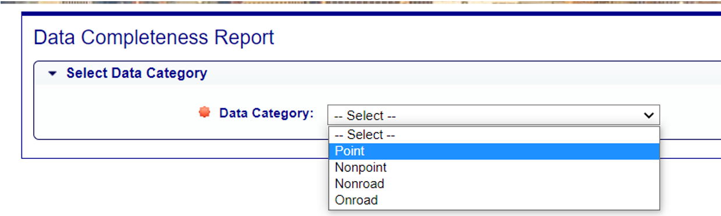This screenshot has height=216, width=721.
Task: Click the -- Select -- text in closed combo box
Action: (366, 116)
